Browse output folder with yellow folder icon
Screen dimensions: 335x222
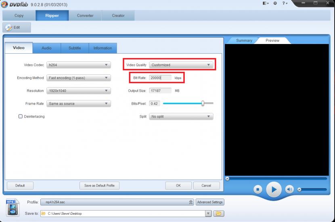coord(219,214)
